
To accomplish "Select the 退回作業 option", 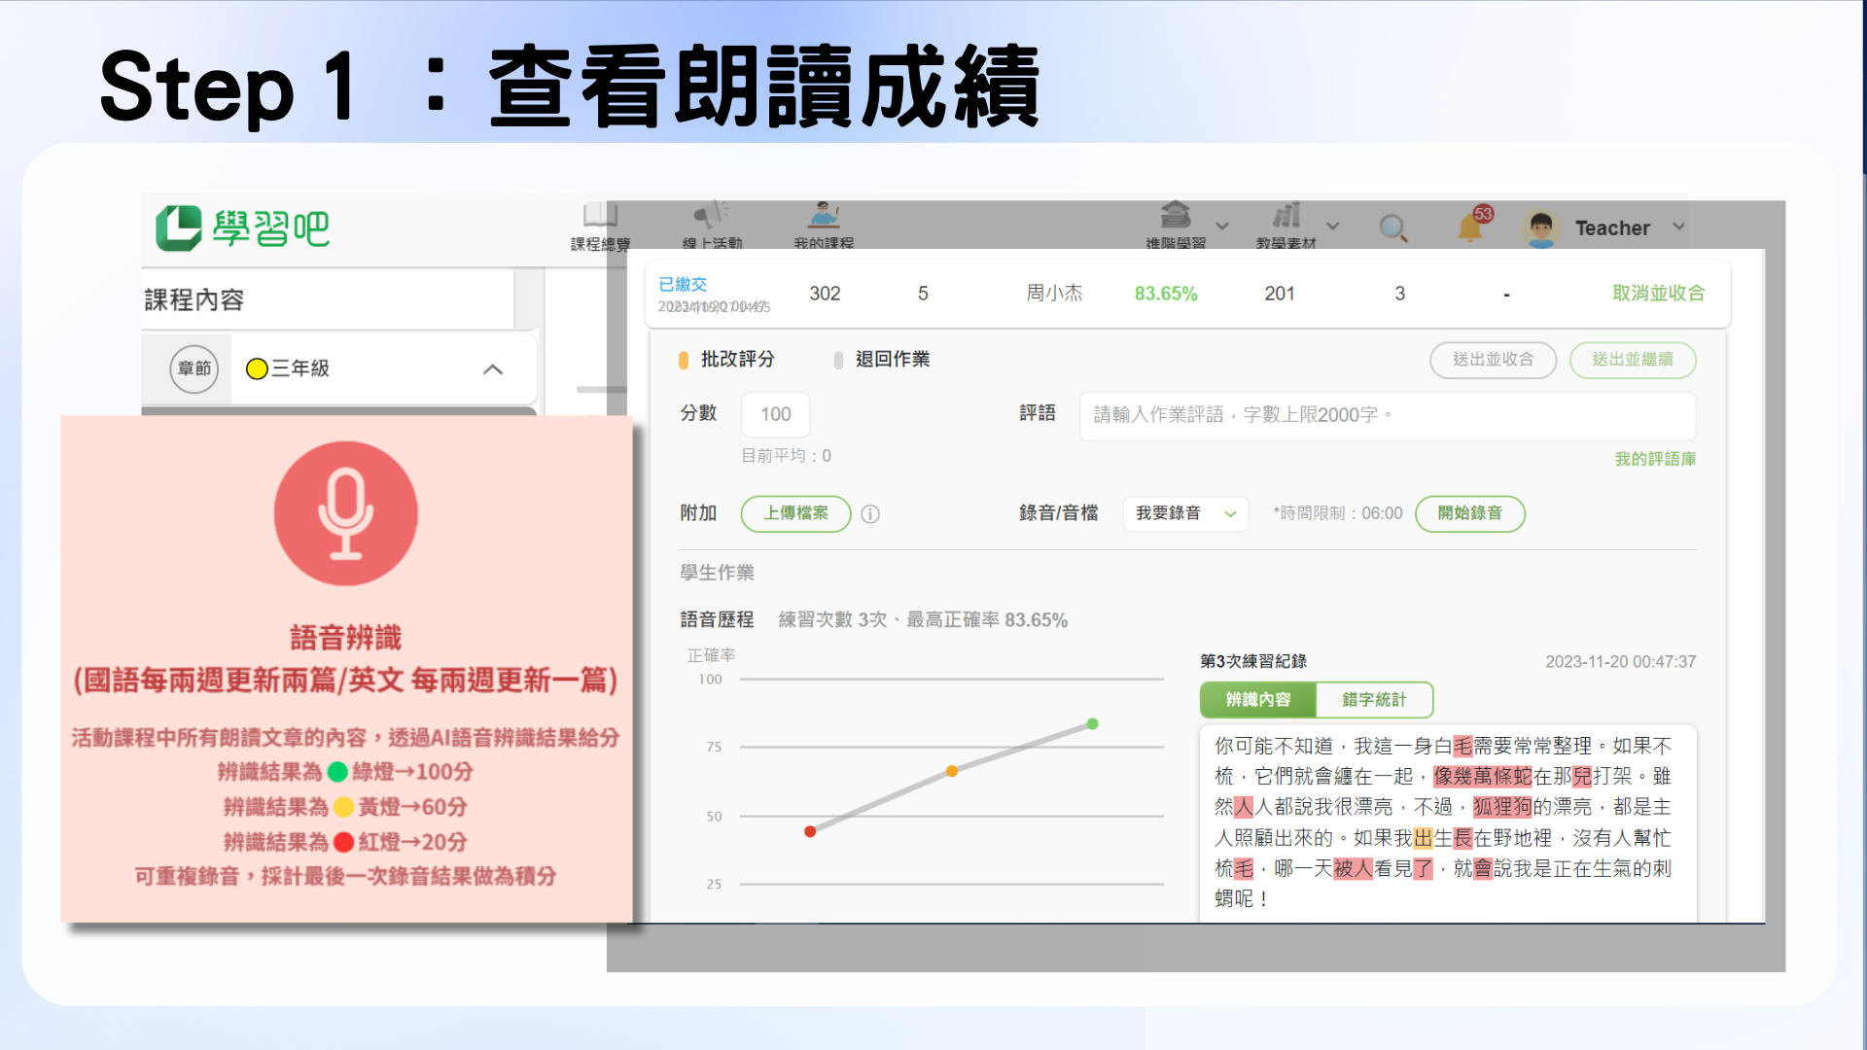I will click(x=882, y=360).
